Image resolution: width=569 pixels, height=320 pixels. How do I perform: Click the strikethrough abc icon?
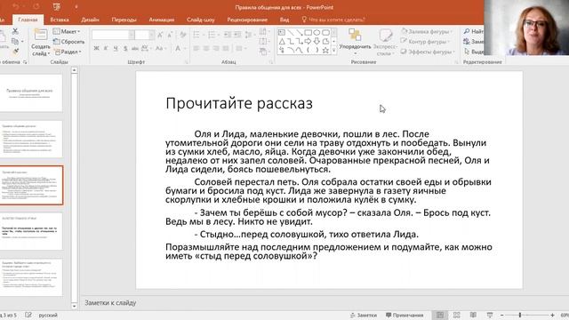(x=135, y=48)
